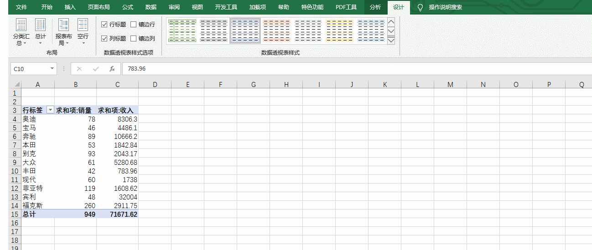Select the 福克斯 cell
This screenshot has height=250, width=592.
[x=38, y=205]
